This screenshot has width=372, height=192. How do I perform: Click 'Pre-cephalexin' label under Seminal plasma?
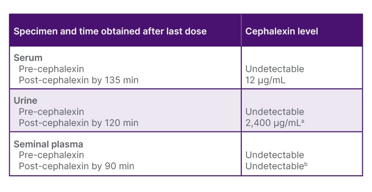tap(52, 155)
